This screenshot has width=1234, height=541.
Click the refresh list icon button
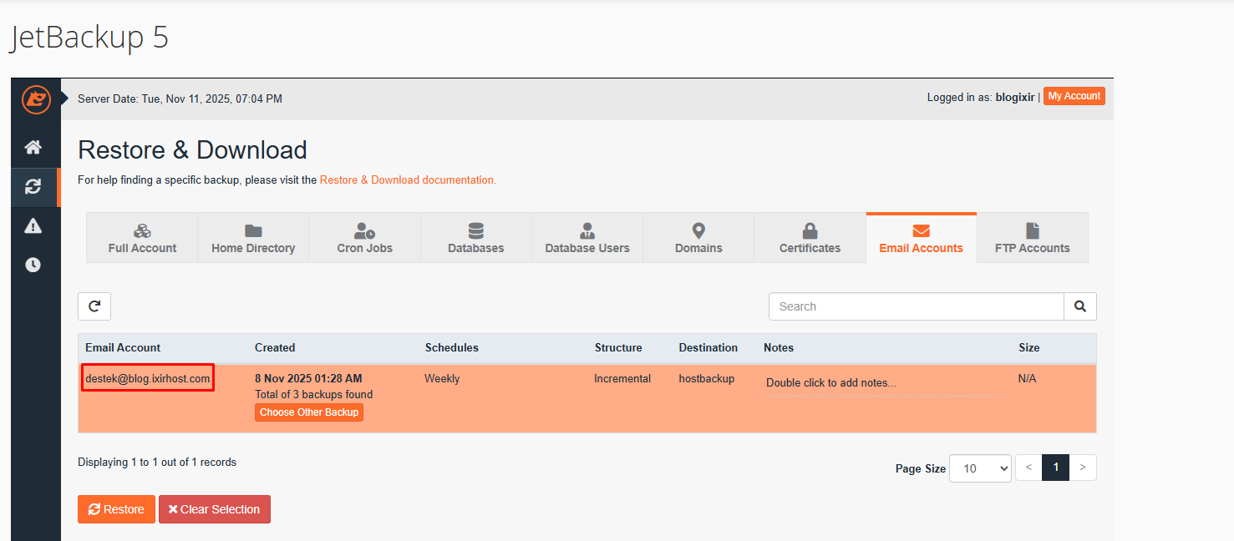94,306
